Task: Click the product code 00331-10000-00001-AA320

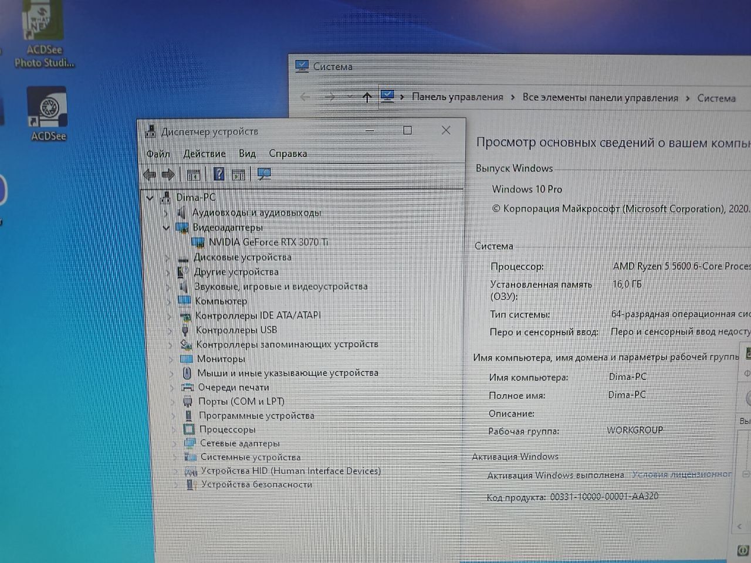Action: [x=604, y=497]
